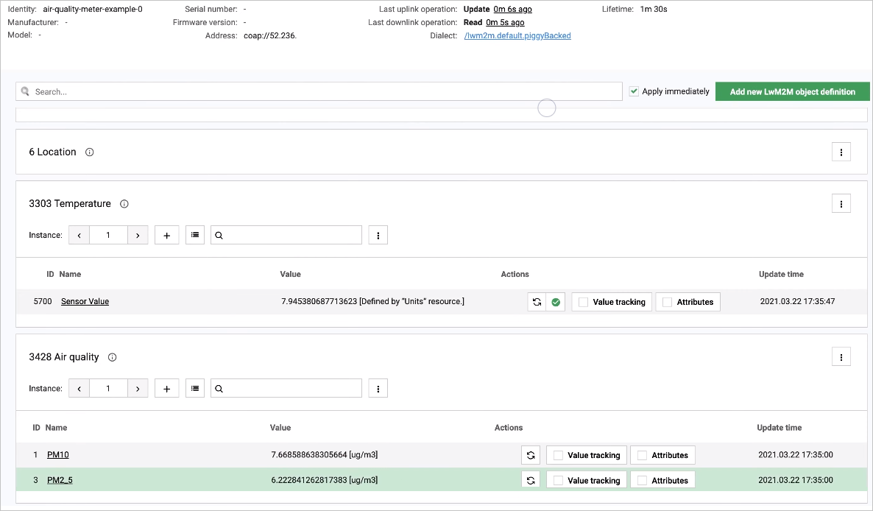Open the /lwm2m.default.piggyBacked dialect link

(517, 35)
